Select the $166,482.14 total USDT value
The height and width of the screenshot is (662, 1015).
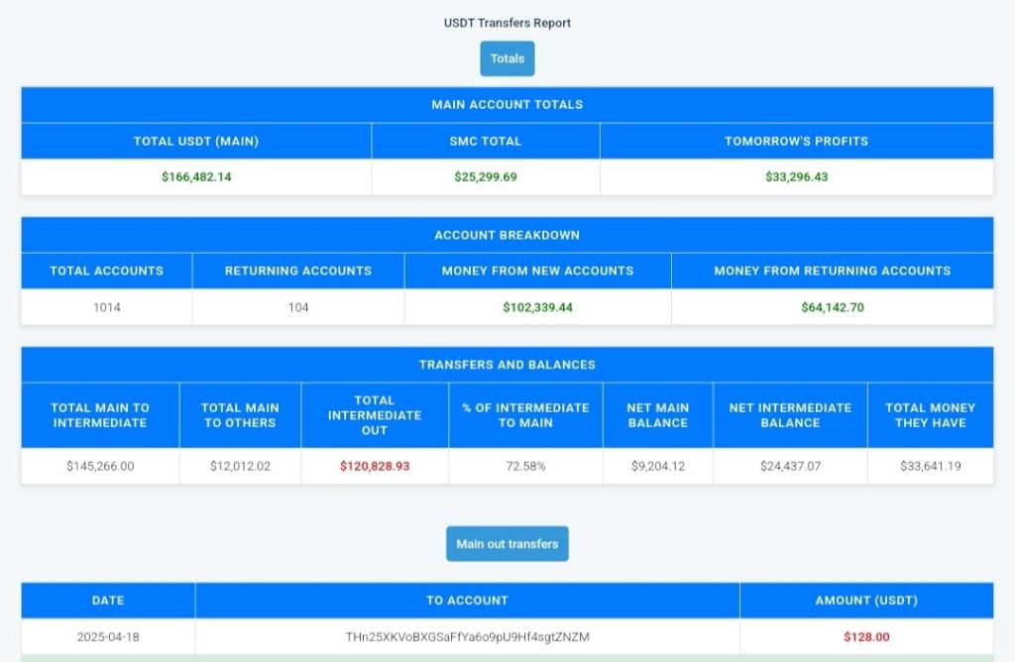click(x=195, y=176)
